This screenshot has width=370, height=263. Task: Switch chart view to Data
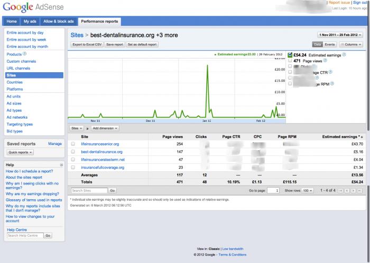(x=317, y=44)
